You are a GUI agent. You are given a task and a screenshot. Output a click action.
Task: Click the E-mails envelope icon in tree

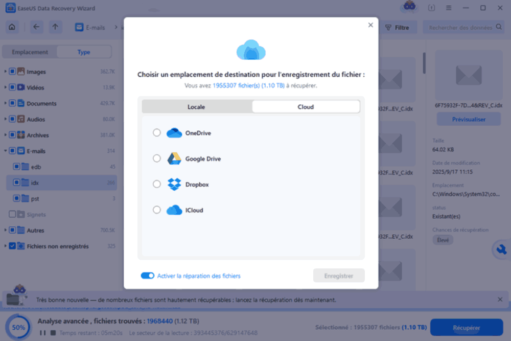(21, 151)
